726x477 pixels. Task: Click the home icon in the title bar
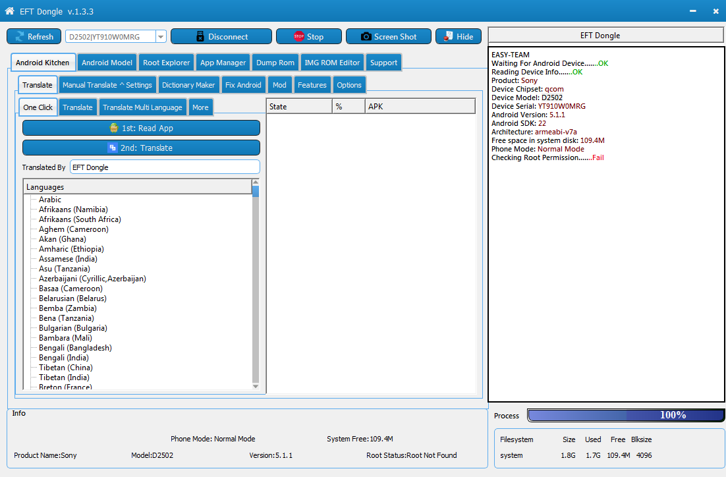(x=9, y=11)
